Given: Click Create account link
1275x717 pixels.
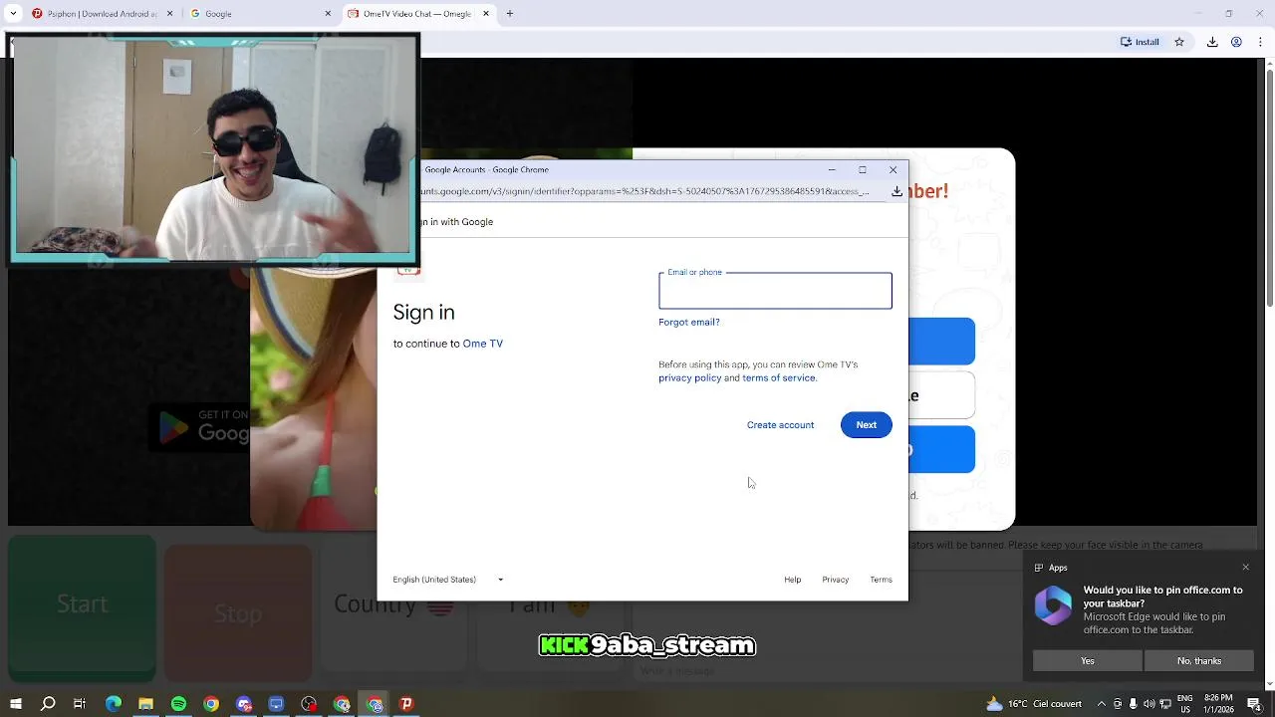Looking at the screenshot, I should coord(780,425).
